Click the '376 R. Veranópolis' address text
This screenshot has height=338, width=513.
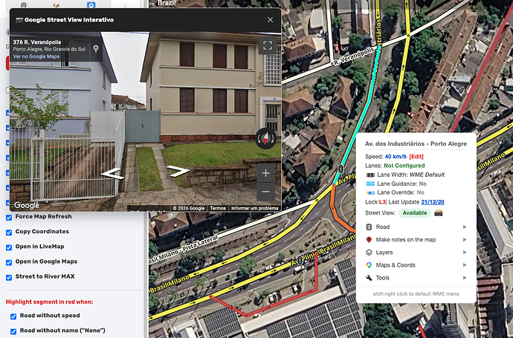tap(37, 42)
